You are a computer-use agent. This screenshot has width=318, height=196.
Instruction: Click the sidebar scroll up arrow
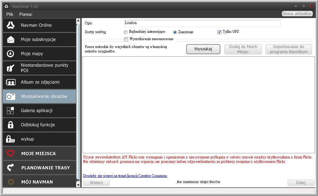(78, 21)
